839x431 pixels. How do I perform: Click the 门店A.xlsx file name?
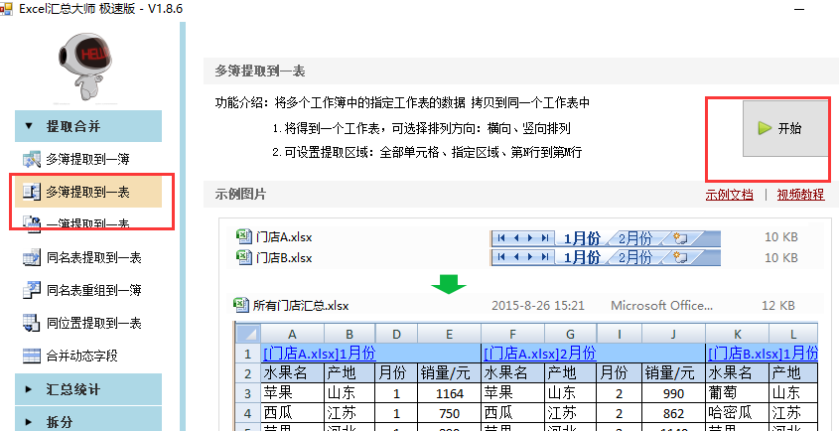pyautogui.click(x=284, y=236)
